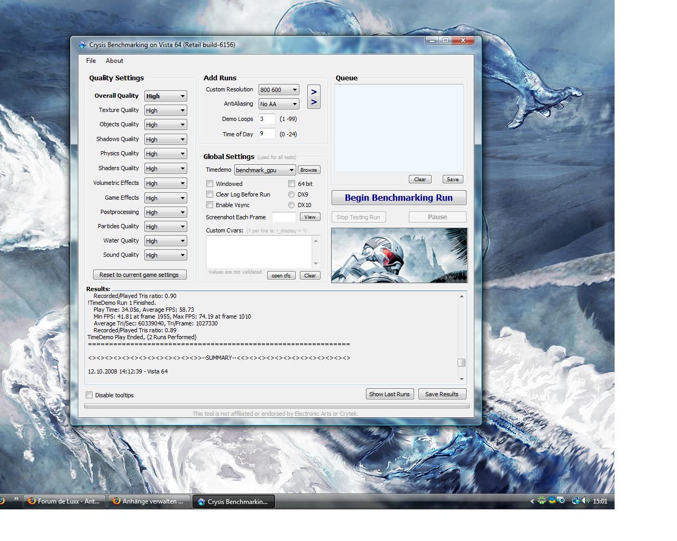Image resolution: width=677 pixels, height=541 pixels.
Task: Expand hidden tray icons with left chevron
Action: 532,501
